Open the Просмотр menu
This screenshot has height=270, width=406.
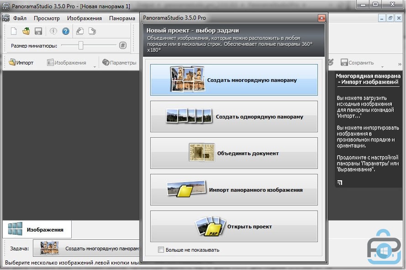[x=47, y=18]
